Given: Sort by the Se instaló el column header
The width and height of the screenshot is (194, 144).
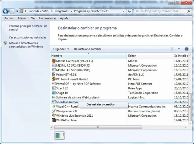Looking at the screenshot, I should (x=181, y=56).
